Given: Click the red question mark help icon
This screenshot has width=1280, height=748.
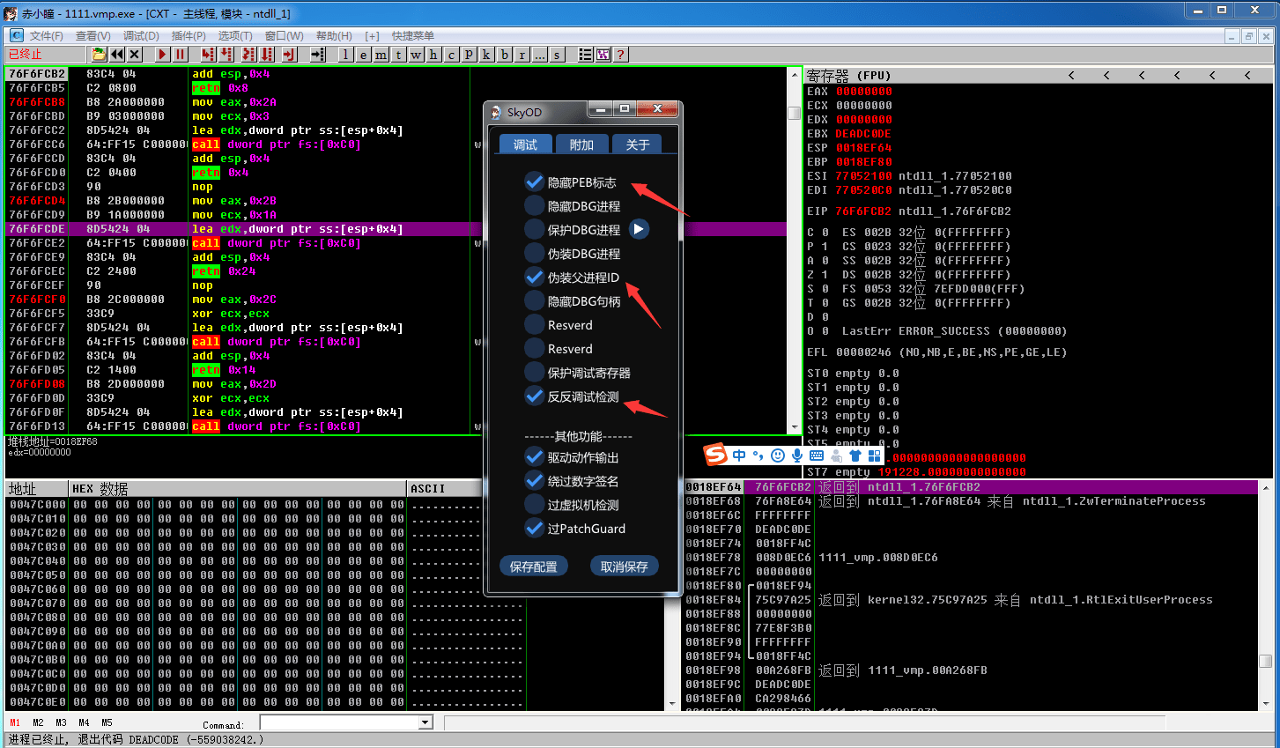Looking at the screenshot, I should [621, 55].
